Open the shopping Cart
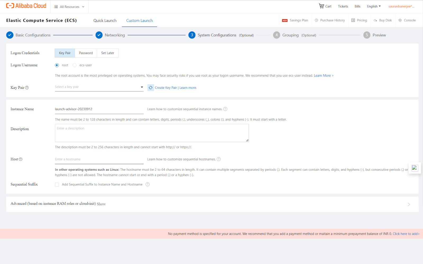This screenshot has height=264, width=423. pyautogui.click(x=325, y=6)
